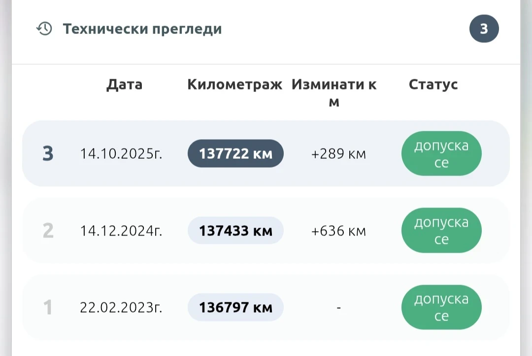The height and width of the screenshot is (356, 532).
Task: Click the Километраж column header
Action: 234,85
